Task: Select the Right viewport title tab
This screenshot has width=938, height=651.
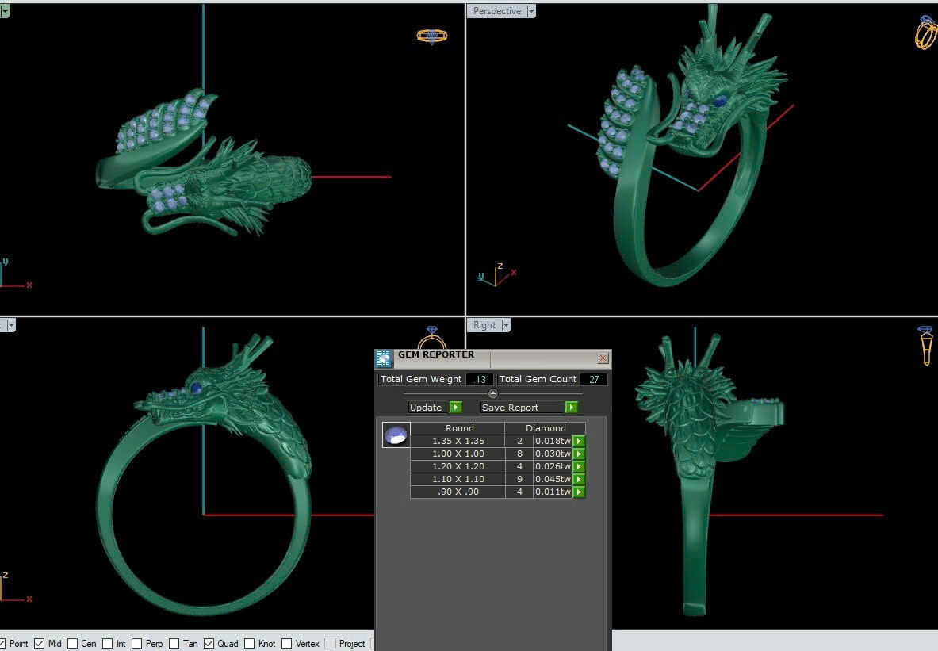Action: point(484,325)
